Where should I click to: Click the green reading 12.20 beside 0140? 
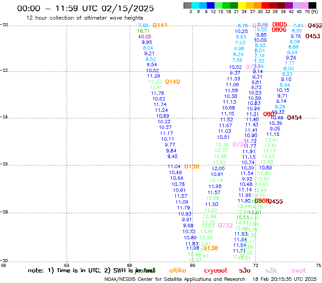(x=155, y=82)
